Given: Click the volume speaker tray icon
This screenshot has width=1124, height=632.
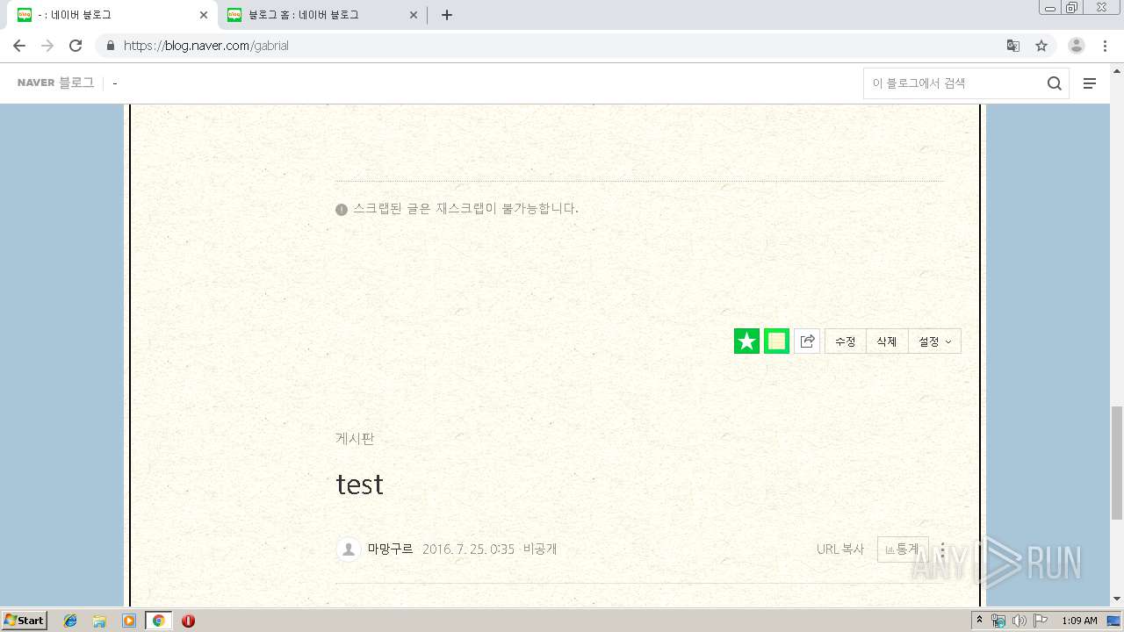Looking at the screenshot, I should tap(1020, 621).
